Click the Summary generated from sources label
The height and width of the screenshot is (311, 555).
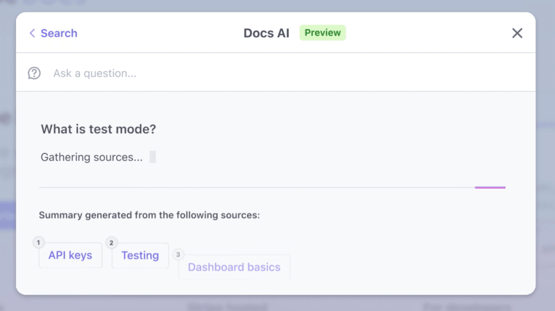[149, 215]
